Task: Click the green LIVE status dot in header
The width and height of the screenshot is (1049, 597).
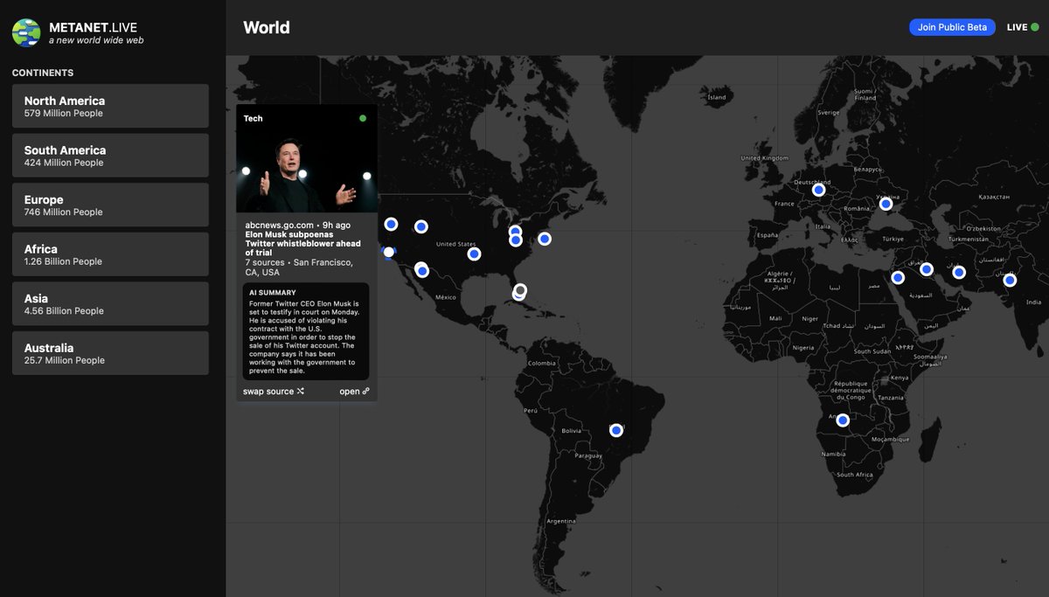Action: (1035, 27)
